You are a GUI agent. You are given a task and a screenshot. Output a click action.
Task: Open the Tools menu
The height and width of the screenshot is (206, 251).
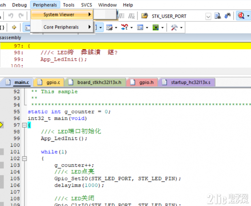[x=69, y=5]
